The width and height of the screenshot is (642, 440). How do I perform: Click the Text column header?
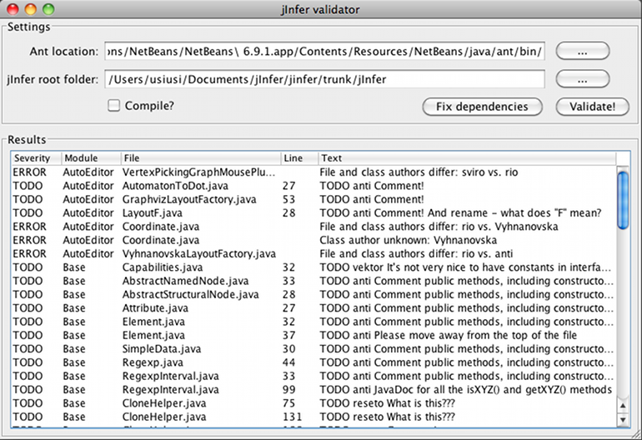pyautogui.click(x=465, y=158)
